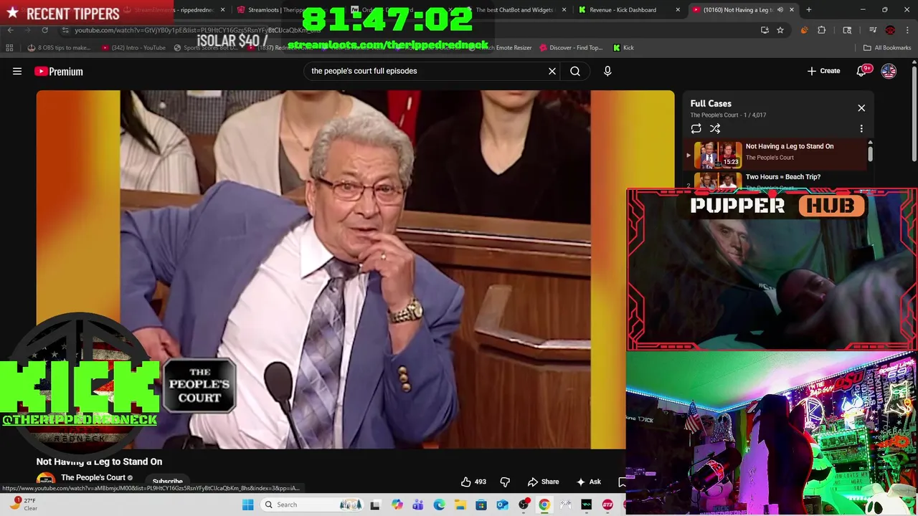The height and width of the screenshot is (516, 918).
Task: Open Chrome extensions puzzle icon
Action: click(822, 30)
